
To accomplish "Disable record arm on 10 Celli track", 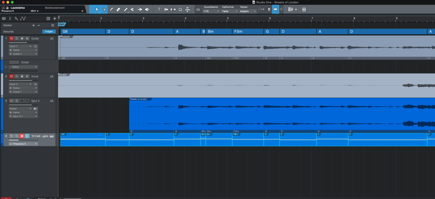I will point(22,136).
